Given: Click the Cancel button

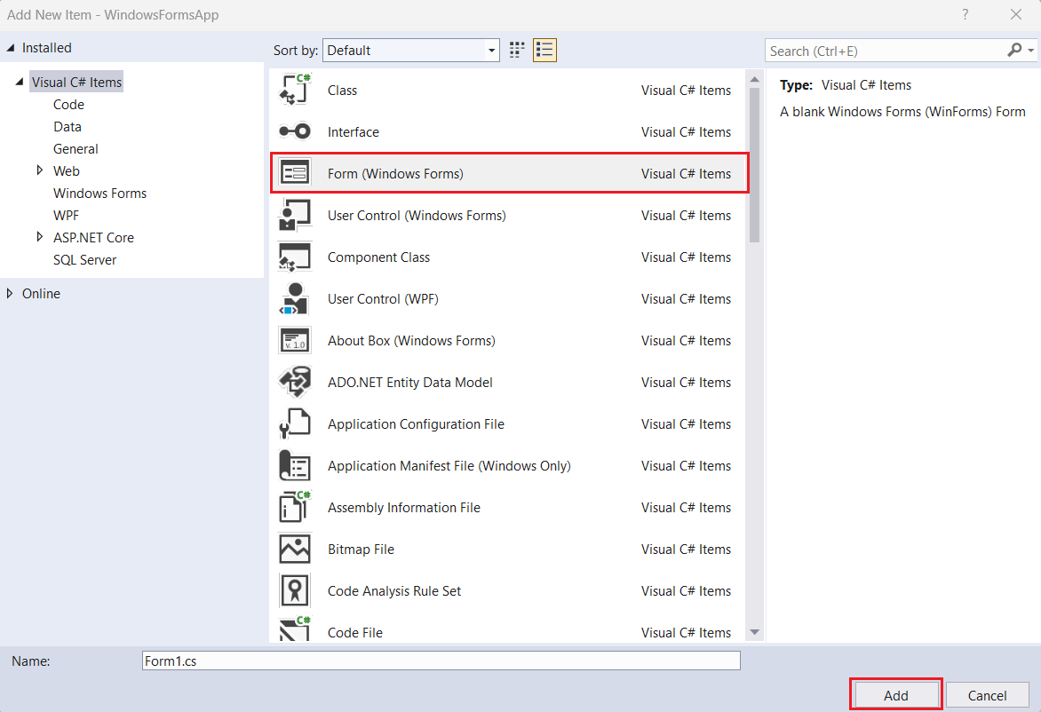Looking at the screenshot, I should [987, 695].
